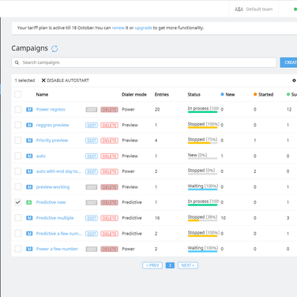The height and width of the screenshot is (297, 297).
Task: Click the M badge for Predictive a few num
Action: tap(29, 233)
